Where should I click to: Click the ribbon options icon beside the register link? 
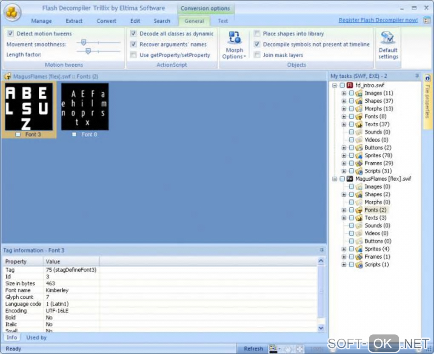(427, 20)
